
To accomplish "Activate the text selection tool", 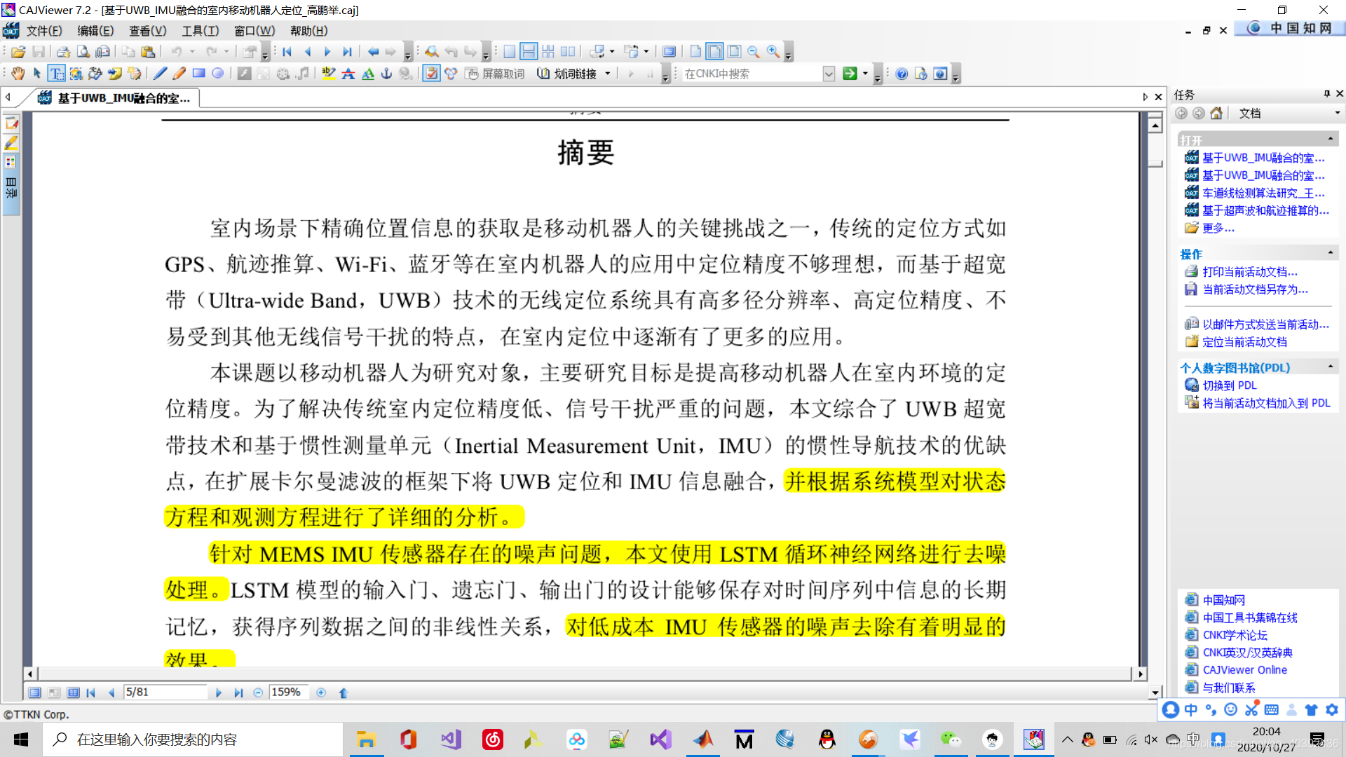I will click(x=57, y=74).
